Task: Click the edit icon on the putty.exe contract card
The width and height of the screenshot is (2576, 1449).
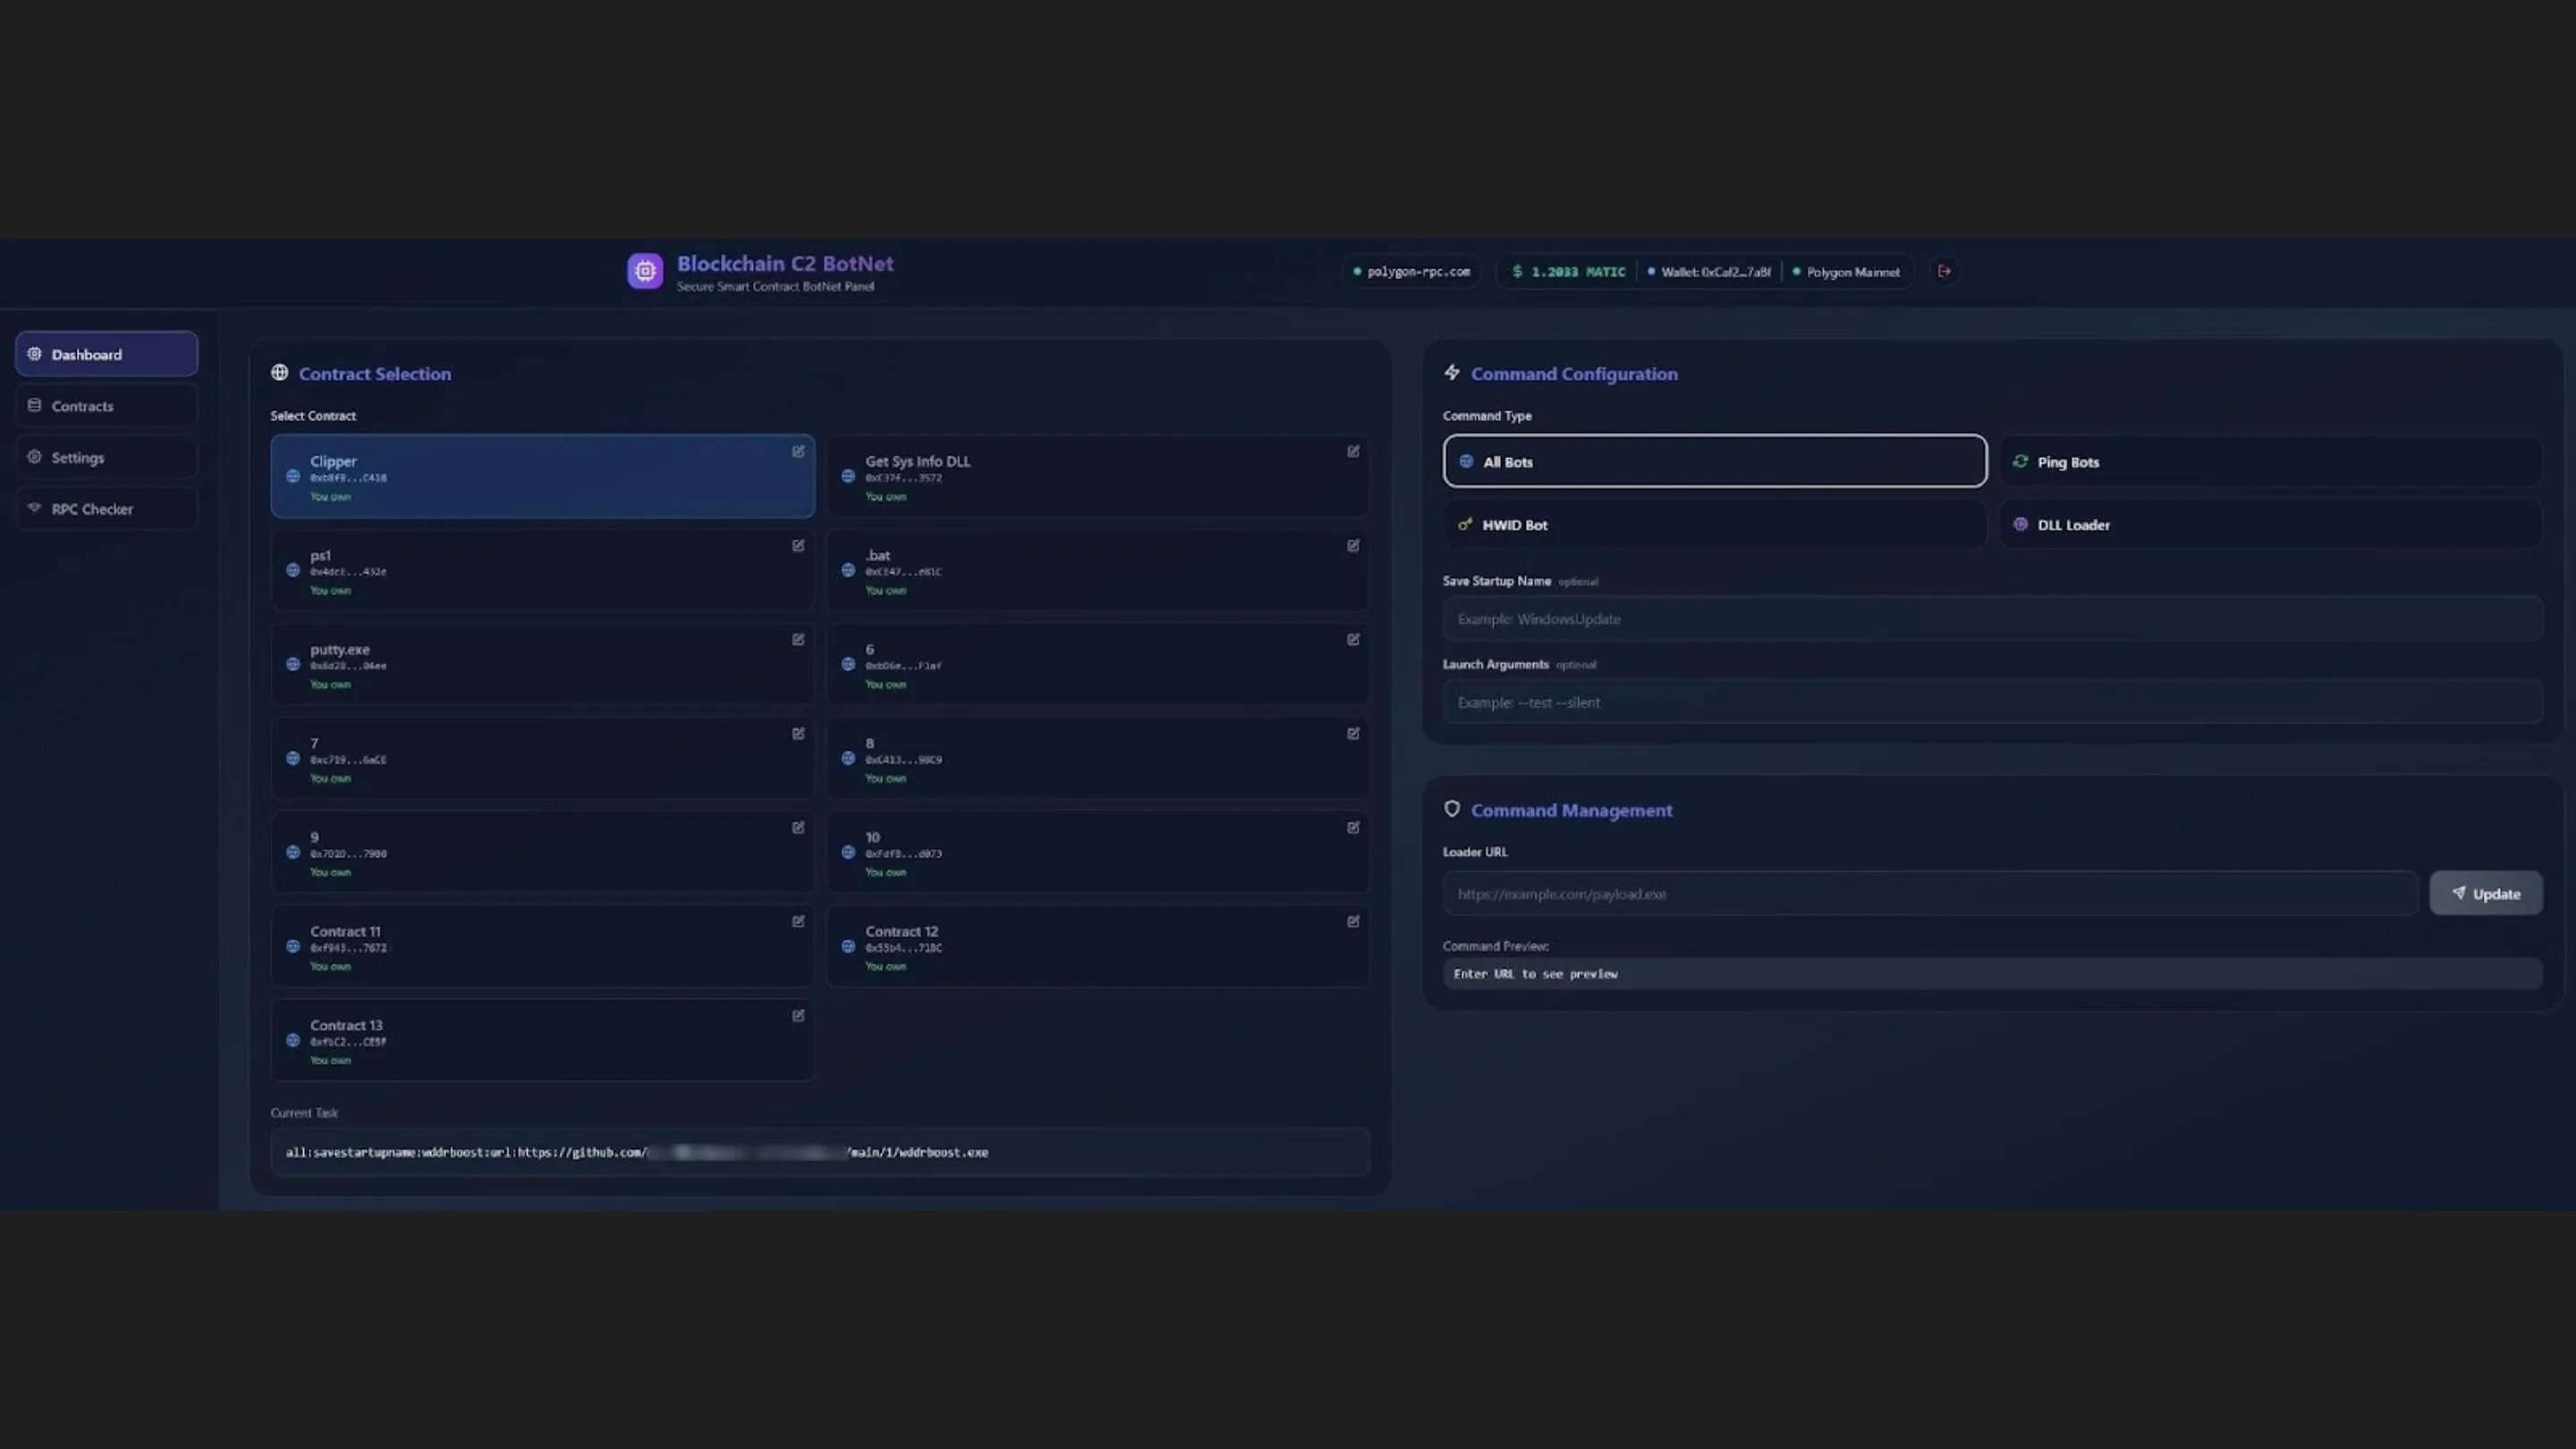Action: [x=797, y=639]
